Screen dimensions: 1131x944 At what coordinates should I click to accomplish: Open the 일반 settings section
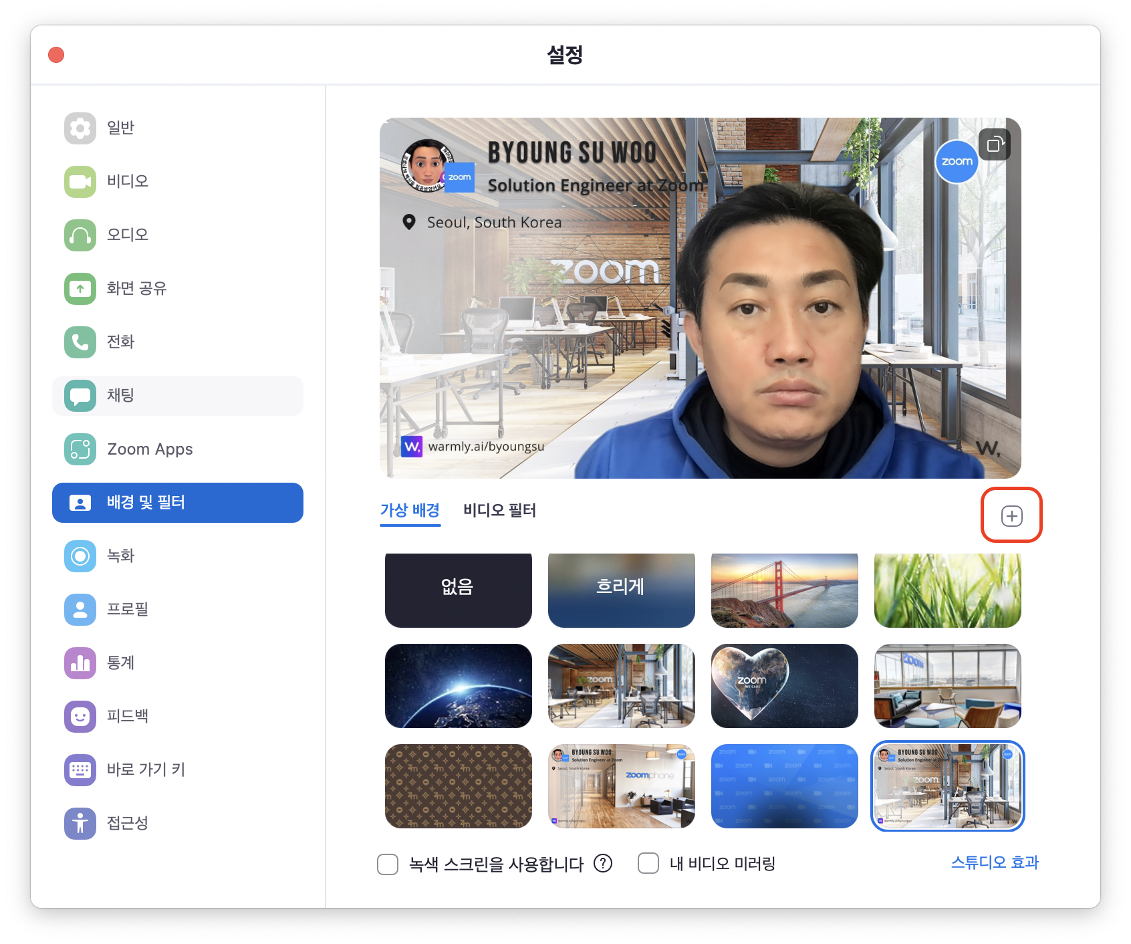(x=178, y=128)
